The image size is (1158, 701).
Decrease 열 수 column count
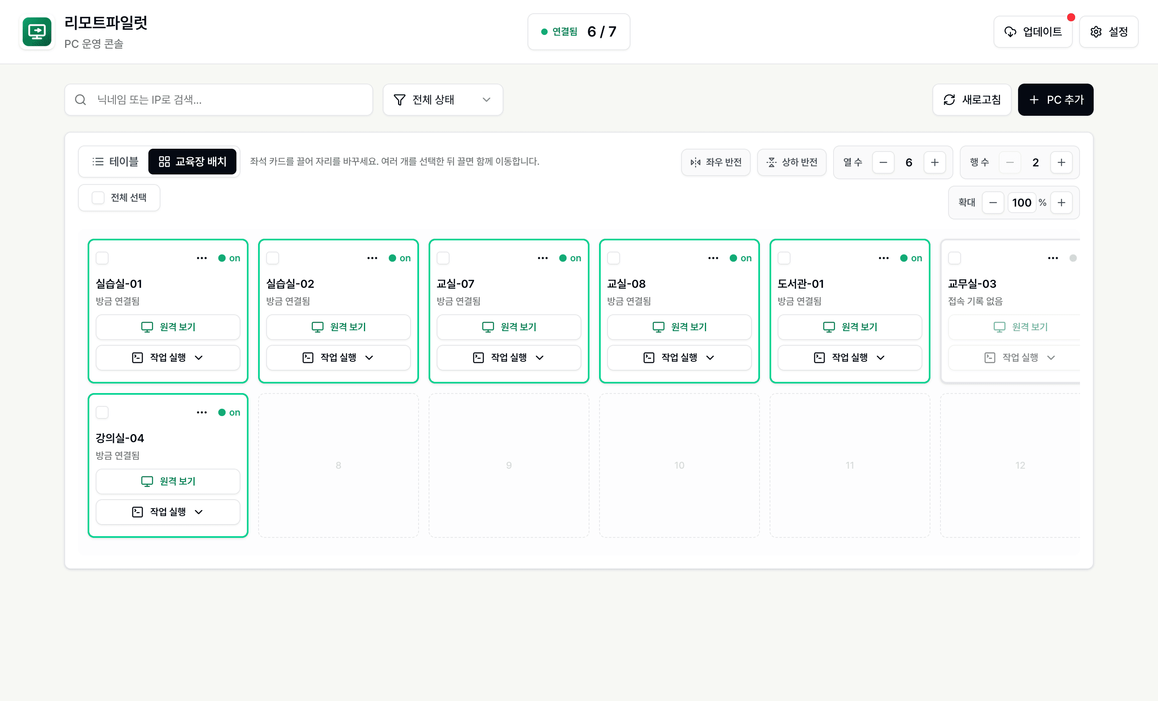coord(883,162)
